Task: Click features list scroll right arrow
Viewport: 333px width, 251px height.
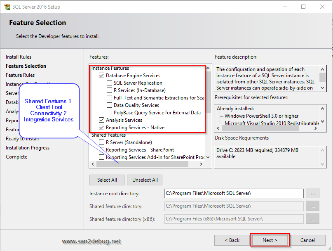Action: click(x=201, y=164)
